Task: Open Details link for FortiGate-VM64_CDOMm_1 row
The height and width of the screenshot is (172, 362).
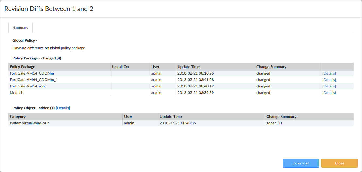Action: (329, 80)
